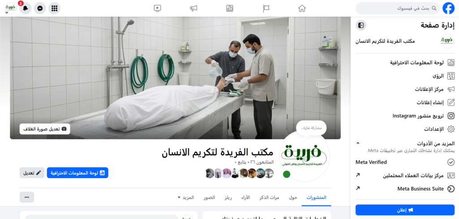
Task: Go to Home icon in top navigation
Action: [302, 8]
